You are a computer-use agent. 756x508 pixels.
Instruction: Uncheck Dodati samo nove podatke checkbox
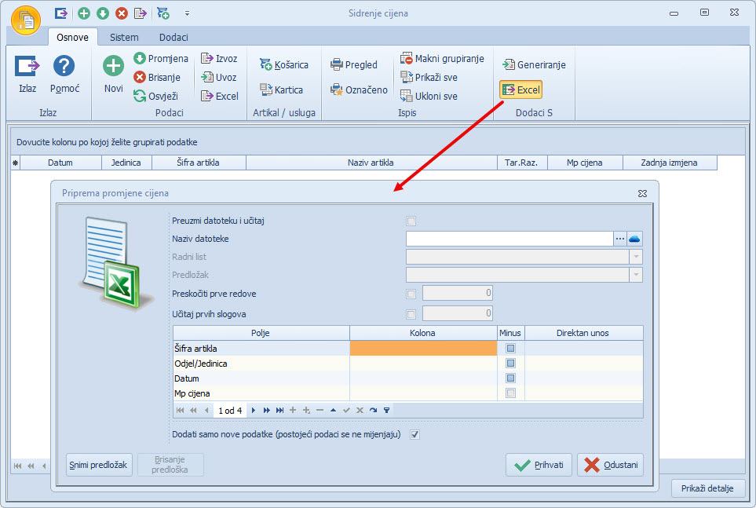(x=415, y=434)
